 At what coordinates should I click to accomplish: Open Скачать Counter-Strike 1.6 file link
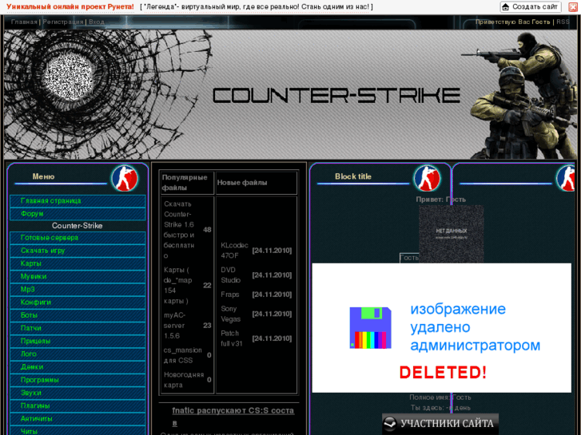tap(179, 230)
